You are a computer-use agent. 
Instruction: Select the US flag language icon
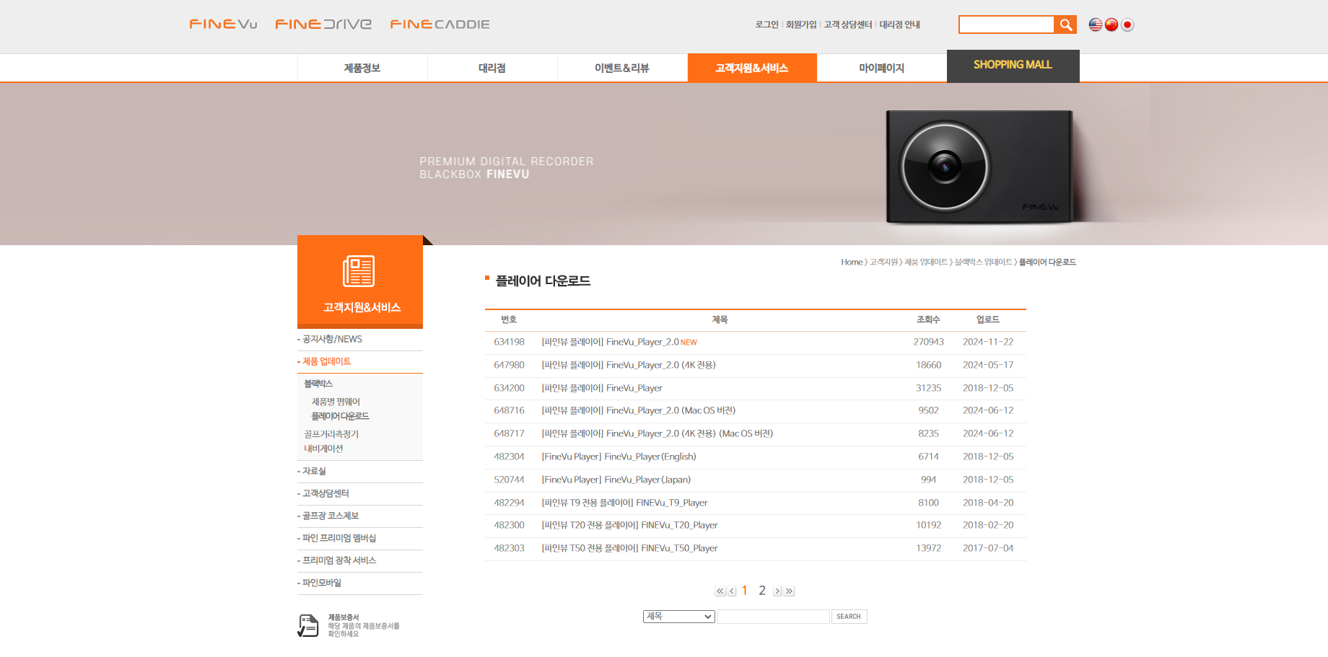pos(1095,25)
